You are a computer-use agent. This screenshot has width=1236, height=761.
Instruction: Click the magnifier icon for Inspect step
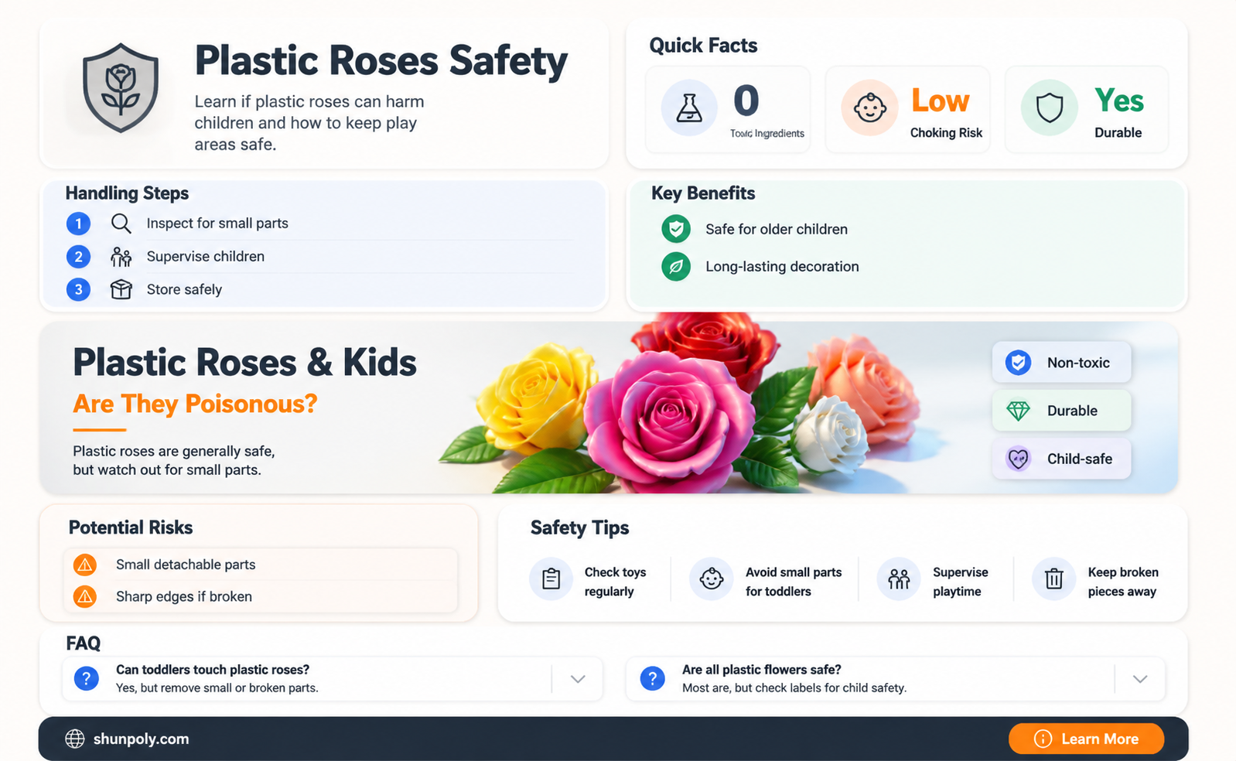(x=121, y=224)
